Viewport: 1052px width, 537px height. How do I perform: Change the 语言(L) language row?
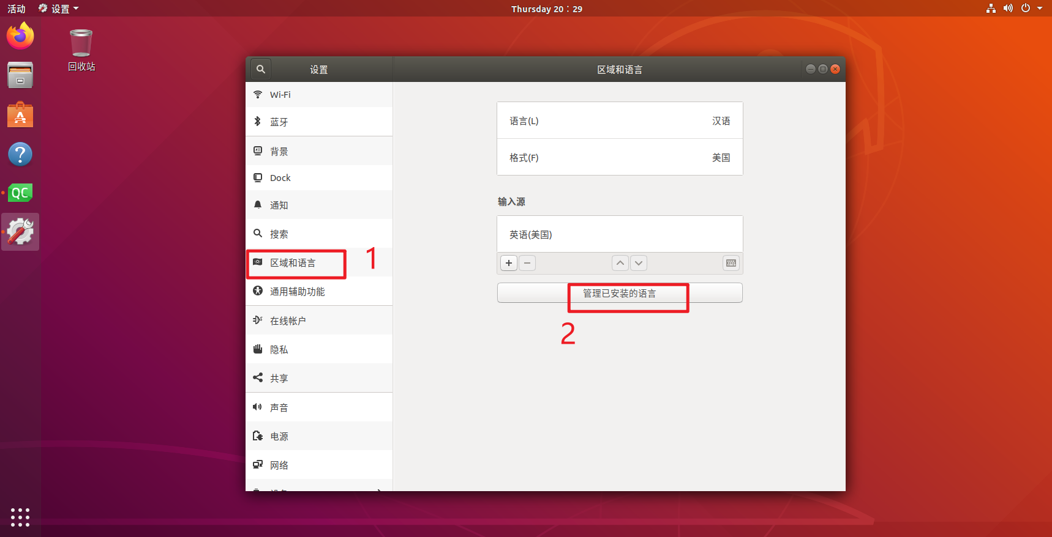click(620, 120)
